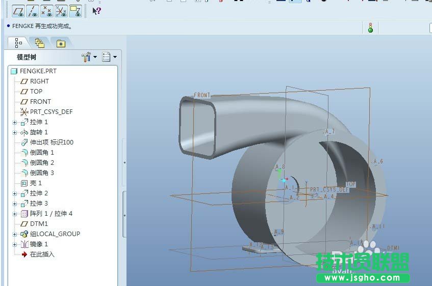
Task: Expand the 拉伸 2 feature
Action: pyautogui.click(x=15, y=193)
